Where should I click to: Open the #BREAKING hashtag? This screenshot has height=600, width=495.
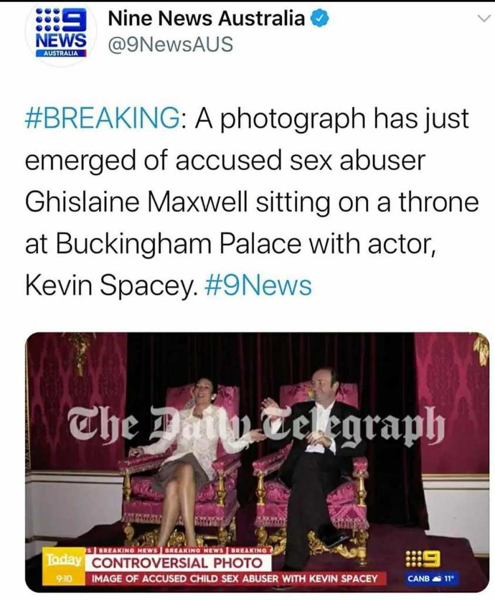point(103,118)
